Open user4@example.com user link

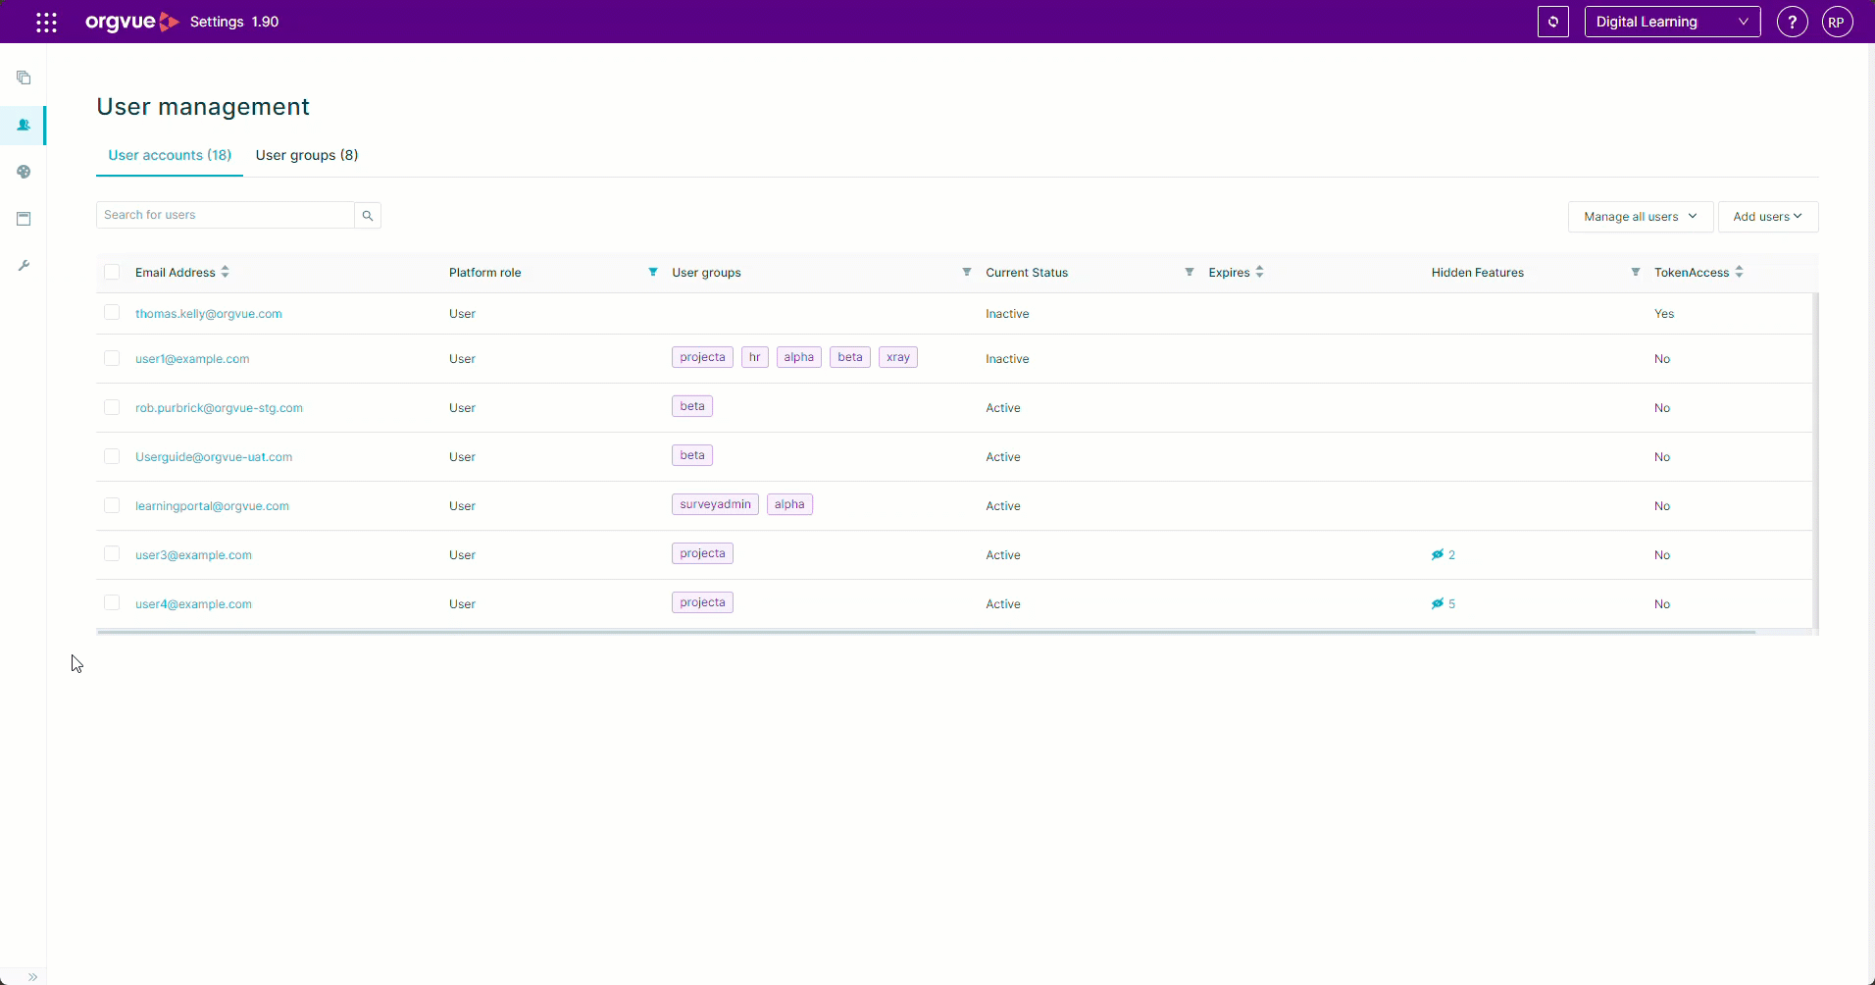tap(193, 604)
